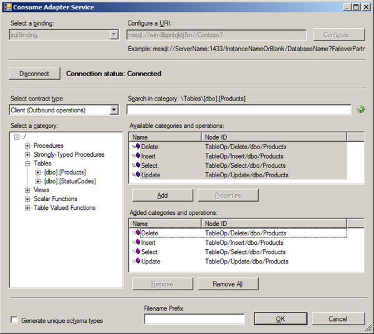Viewport: 374px width, 334px height.
Task: Click Insert operation icon in Added list
Action: [x=136, y=243]
